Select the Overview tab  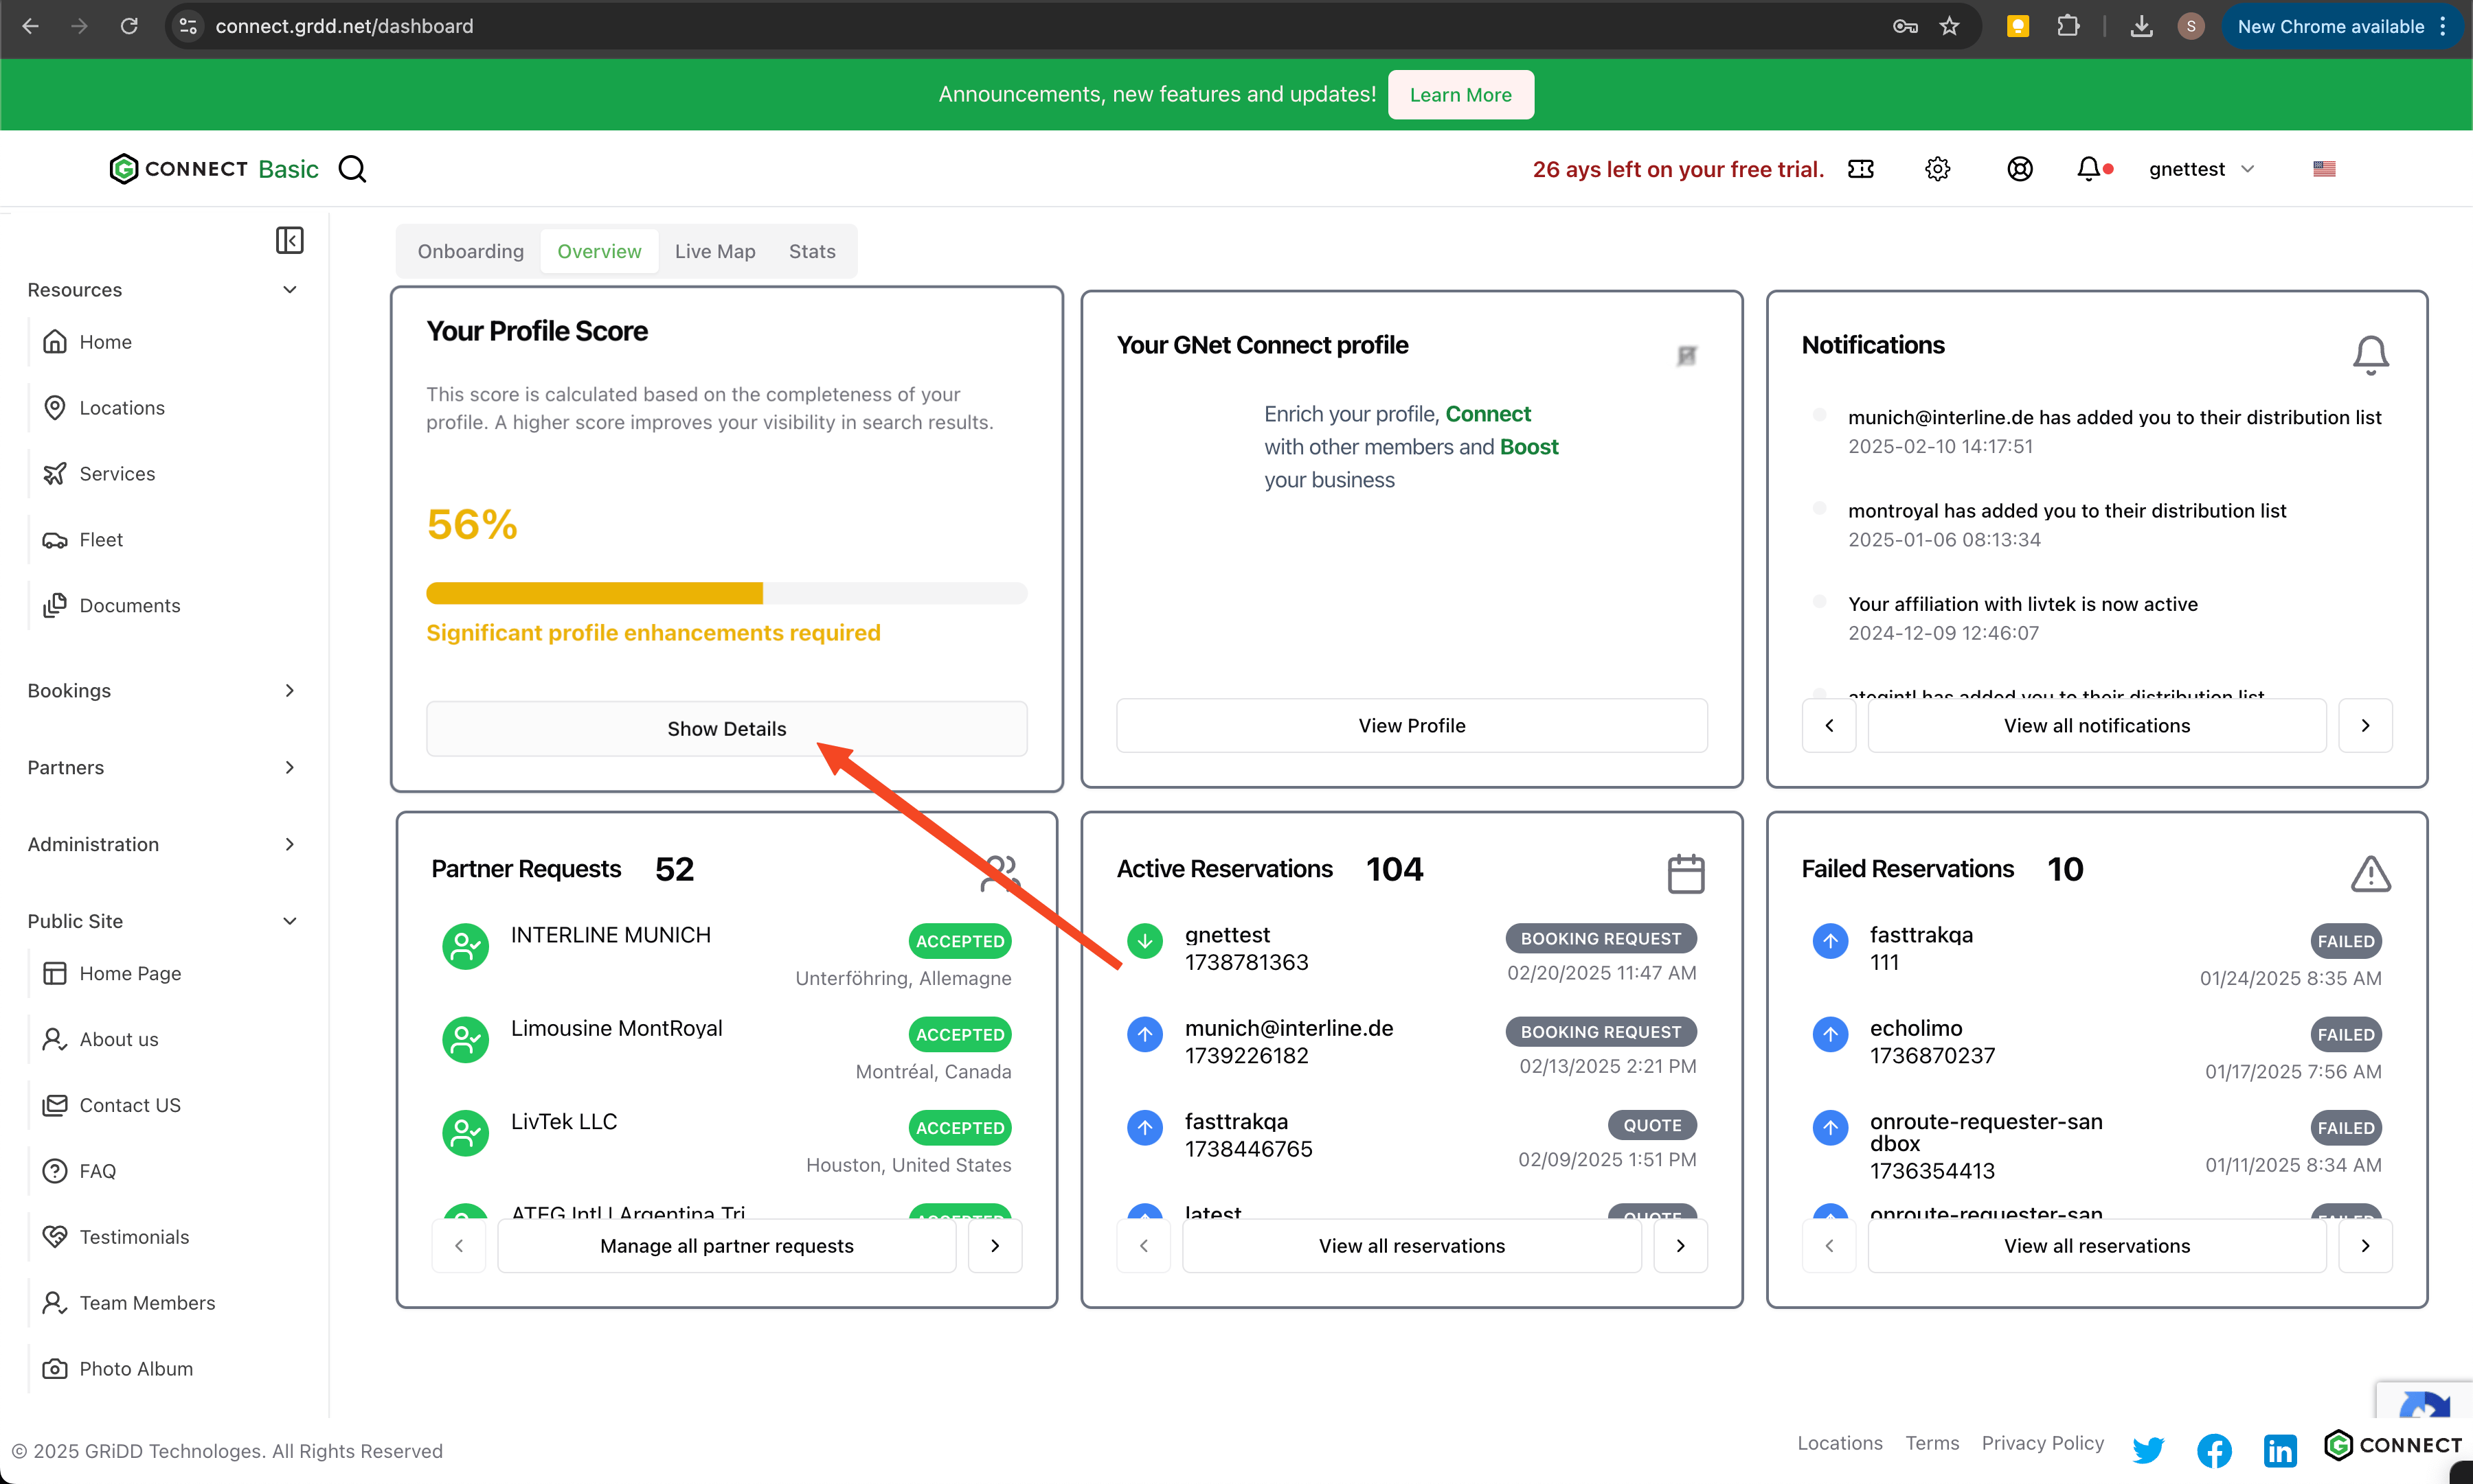600,251
